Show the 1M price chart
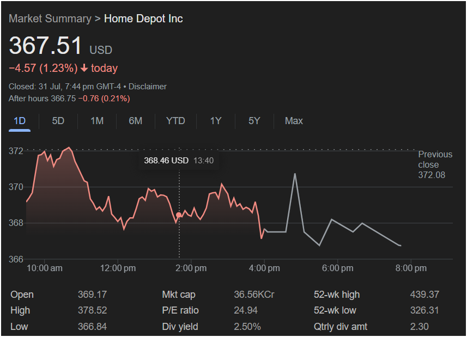467x337 pixels. tap(96, 121)
